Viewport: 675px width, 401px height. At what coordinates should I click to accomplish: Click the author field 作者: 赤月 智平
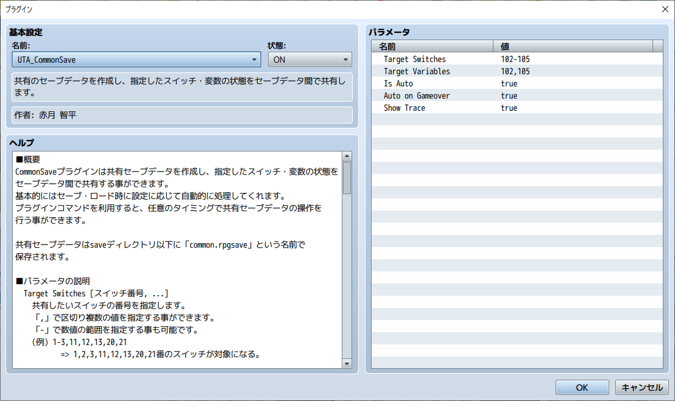[x=182, y=115]
